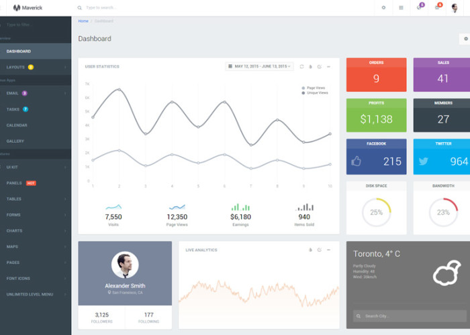470x335 pixels.
Task: Click magnifier icon in Search City box
Action: click(358, 316)
